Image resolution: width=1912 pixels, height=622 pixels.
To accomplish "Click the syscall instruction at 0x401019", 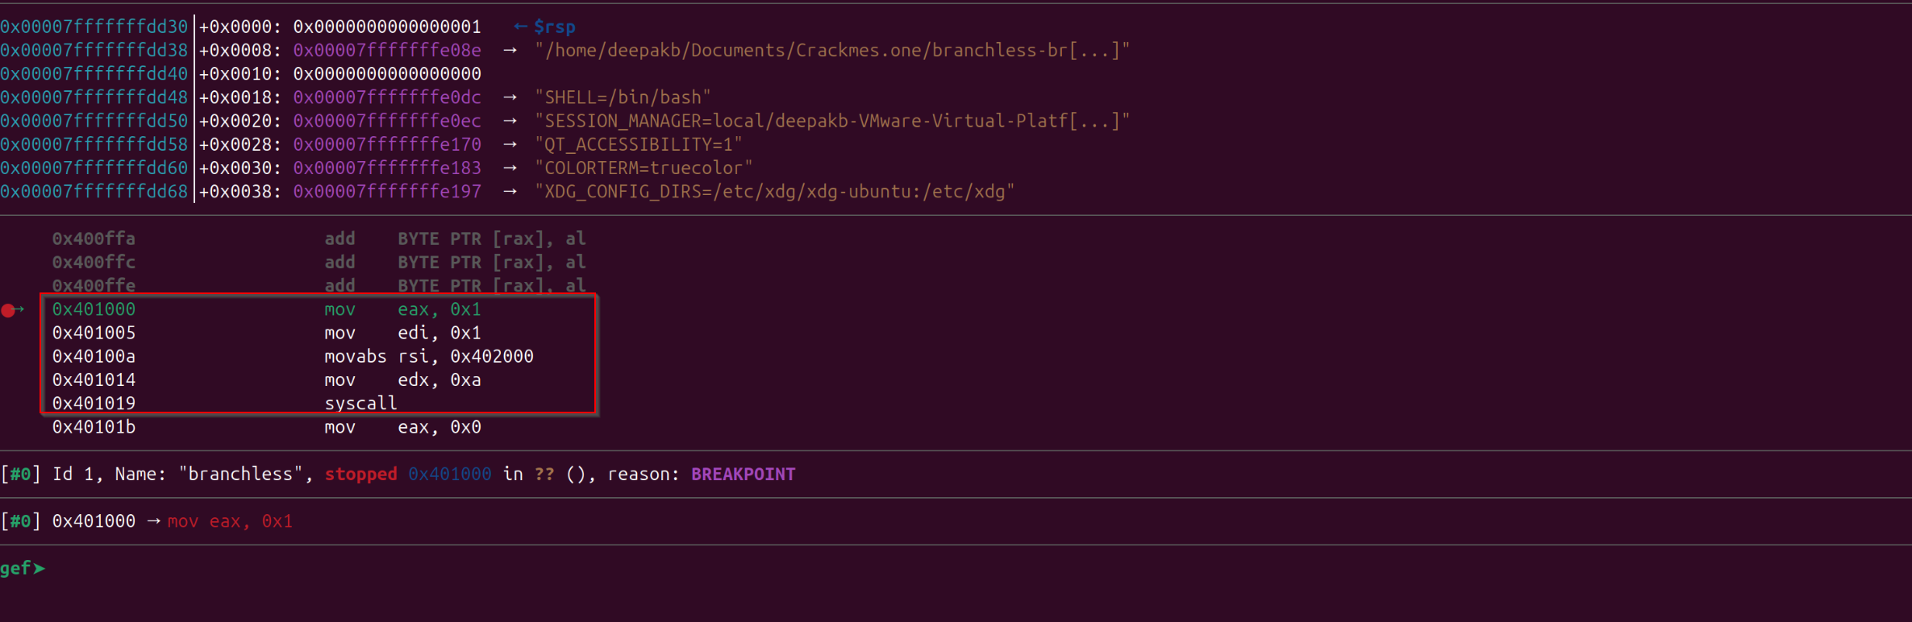I will pos(360,404).
